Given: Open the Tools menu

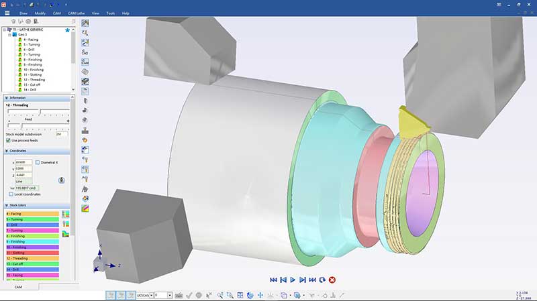Looking at the screenshot, I should [111, 13].
